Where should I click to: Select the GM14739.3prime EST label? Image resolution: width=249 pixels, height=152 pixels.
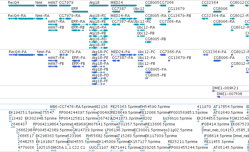click(88, 130)
